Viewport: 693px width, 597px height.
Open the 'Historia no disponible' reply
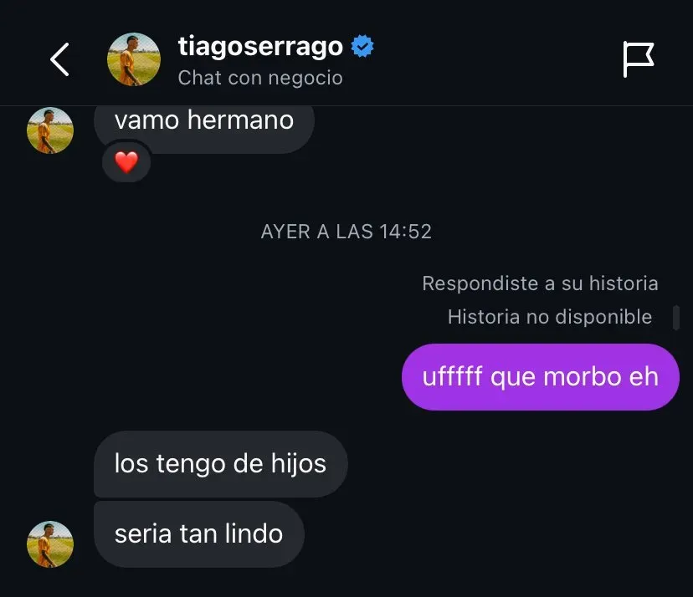pyautogui.click(x=550, y=317)
